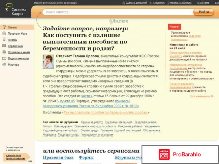This screenshot has width=219, height=164.
Task: Select the Трудовая книжка rubric
Action: pos(146,122)
